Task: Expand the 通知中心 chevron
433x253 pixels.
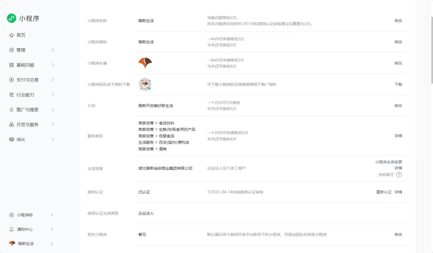Action: pos(52,229)
